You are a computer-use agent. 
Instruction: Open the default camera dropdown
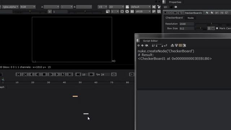[140, 7]
